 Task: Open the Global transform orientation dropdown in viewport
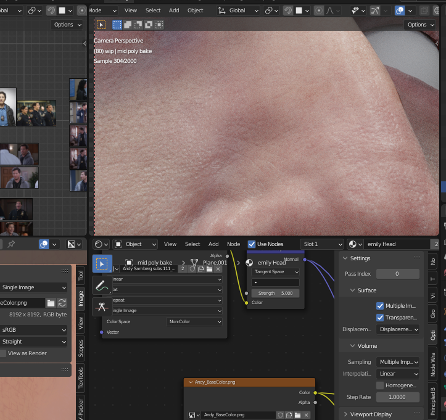(x=238, y=10)
